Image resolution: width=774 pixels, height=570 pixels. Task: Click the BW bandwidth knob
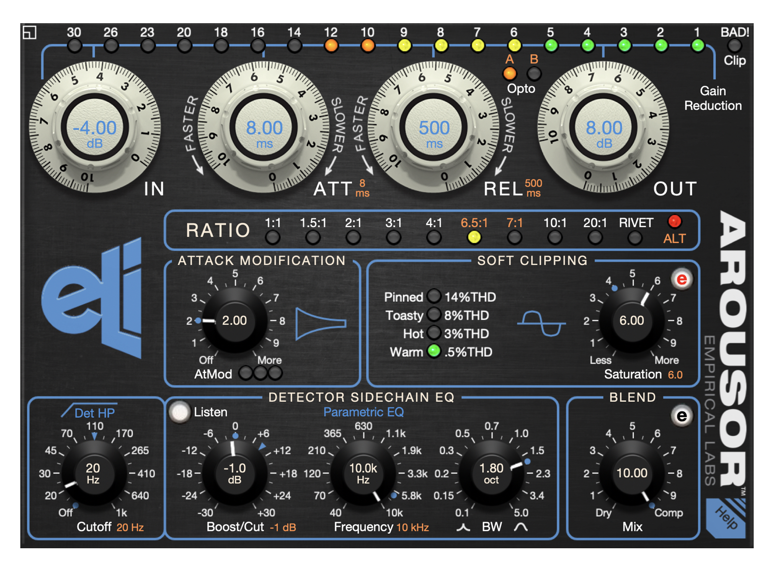(x=491, y=473)
